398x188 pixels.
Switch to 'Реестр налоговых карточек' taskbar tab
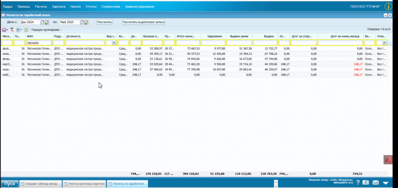84,184
